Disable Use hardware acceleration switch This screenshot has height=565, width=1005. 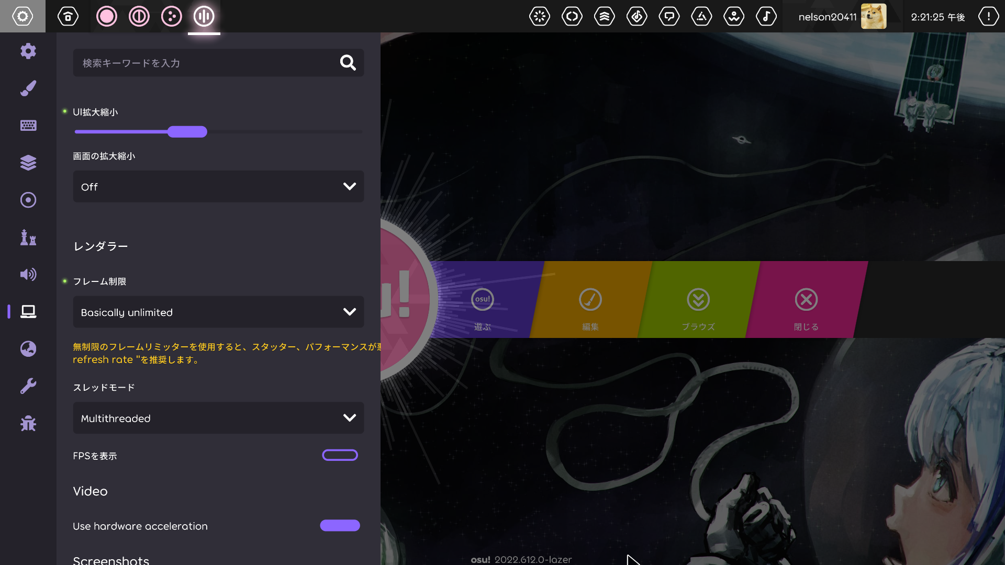pyautogui.click(x=340, y=525)
